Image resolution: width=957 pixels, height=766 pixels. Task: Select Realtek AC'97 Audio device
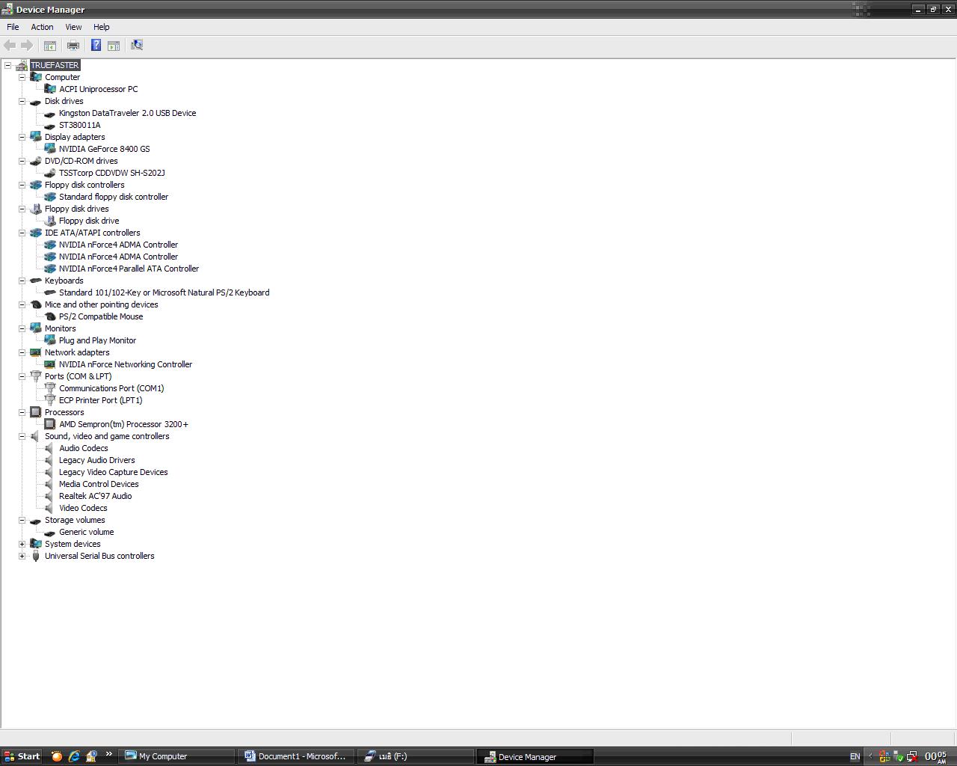click(95, 496)
